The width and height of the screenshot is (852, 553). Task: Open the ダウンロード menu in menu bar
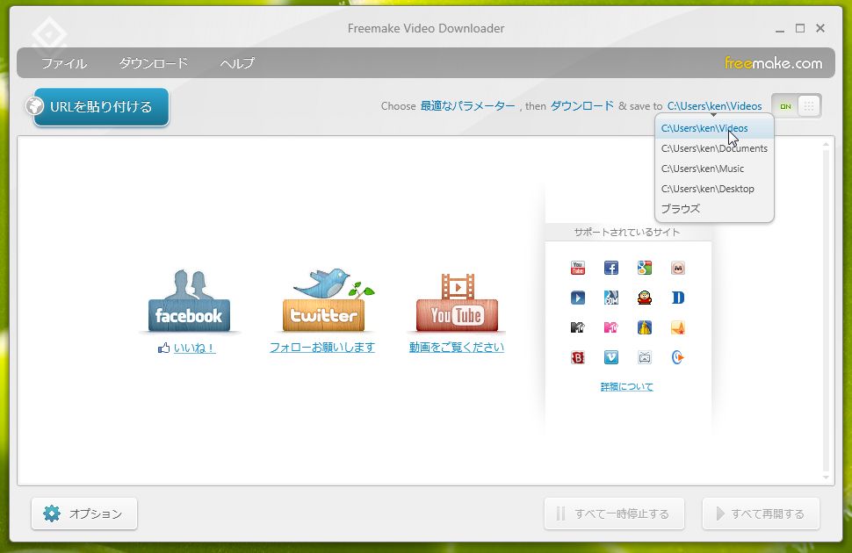(x=153, y=63)
